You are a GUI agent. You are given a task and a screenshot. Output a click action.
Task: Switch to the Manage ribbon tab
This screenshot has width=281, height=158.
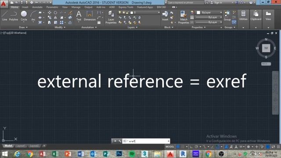pyautogui.click(x=76, y=7)
